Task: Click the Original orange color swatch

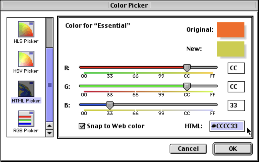Action: [x=230, y=30]
